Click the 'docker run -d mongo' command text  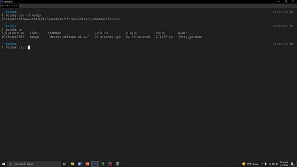(x=23, y=15)
